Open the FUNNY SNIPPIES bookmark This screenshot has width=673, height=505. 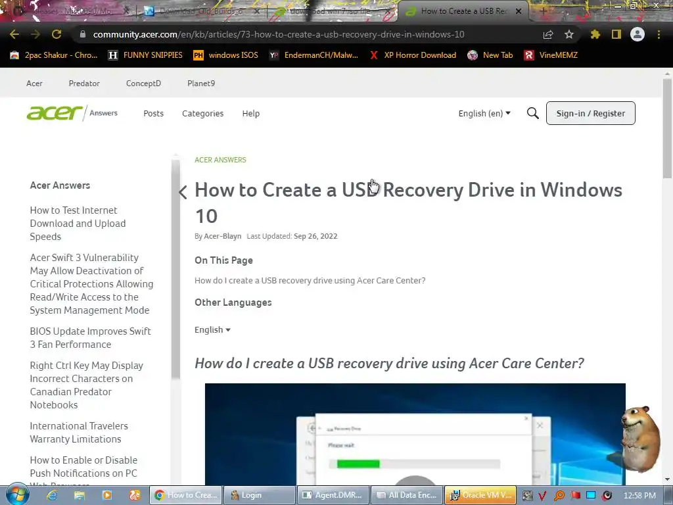coord(145,55)
